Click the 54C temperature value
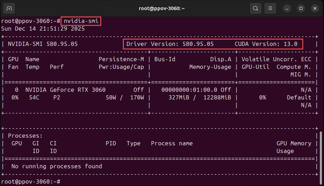The width and height of the screenshot is (324, 186). tap(34, 97)
